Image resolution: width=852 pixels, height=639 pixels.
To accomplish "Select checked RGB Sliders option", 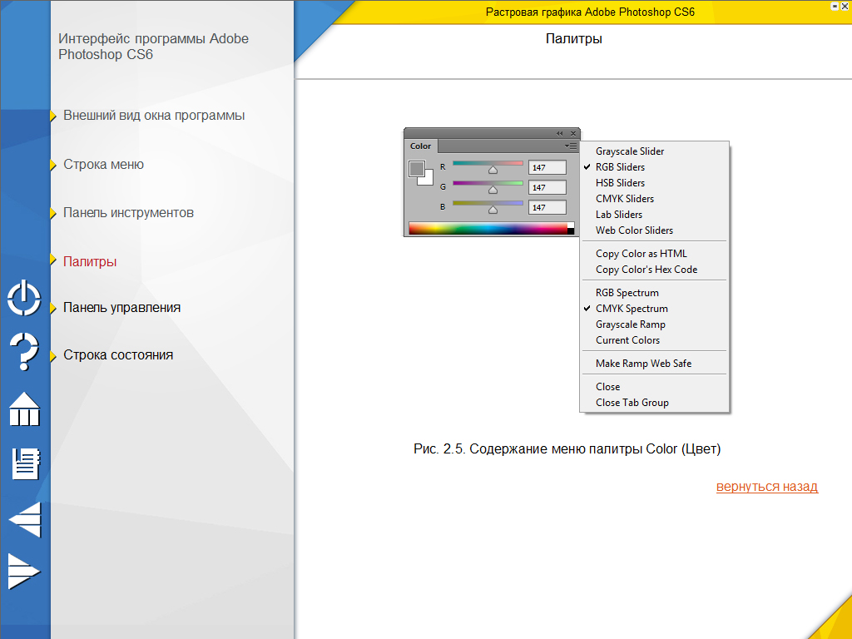I will [620, 167].
